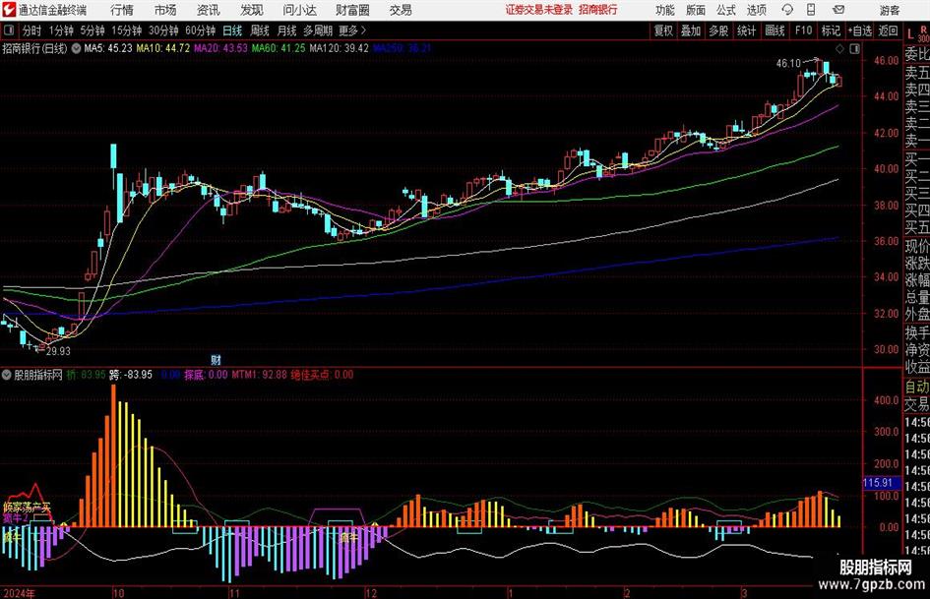The image size is (930, 599).
Task: Toggle the right panel icon near price axis
Action: point(854,49)
